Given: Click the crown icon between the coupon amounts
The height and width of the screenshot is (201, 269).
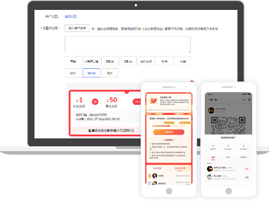Looking at the screenshot, I should 95,100.
